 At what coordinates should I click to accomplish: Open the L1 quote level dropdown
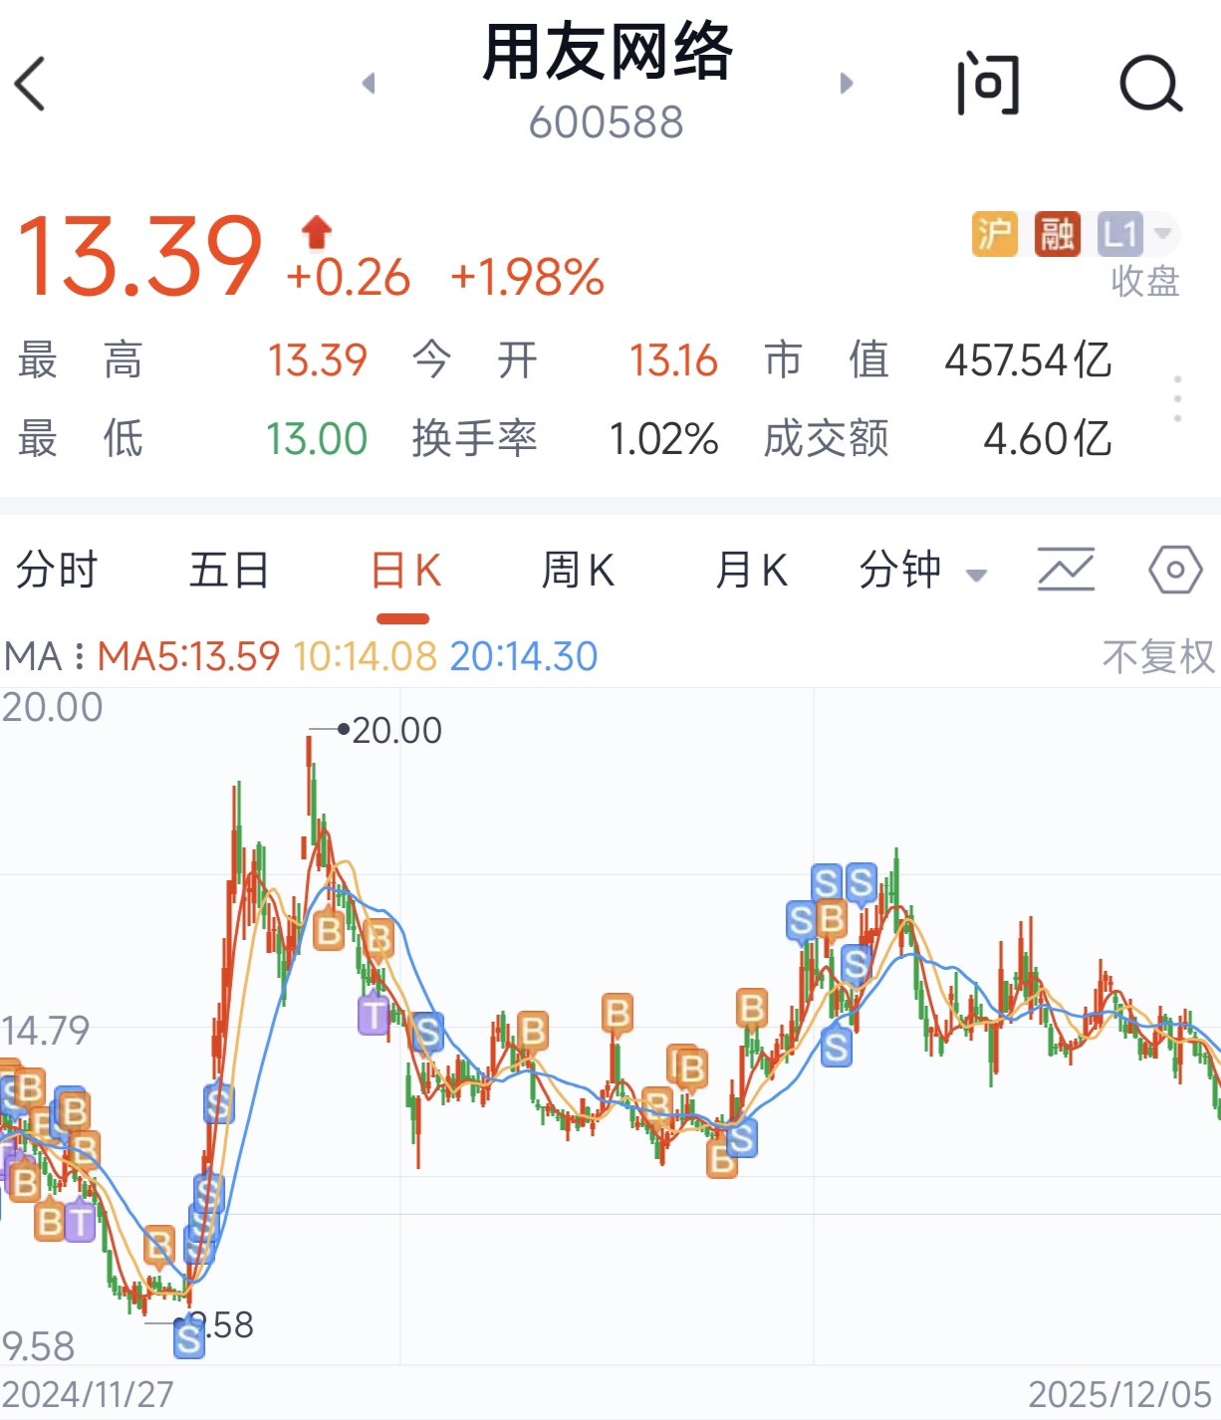(1137, 235)
